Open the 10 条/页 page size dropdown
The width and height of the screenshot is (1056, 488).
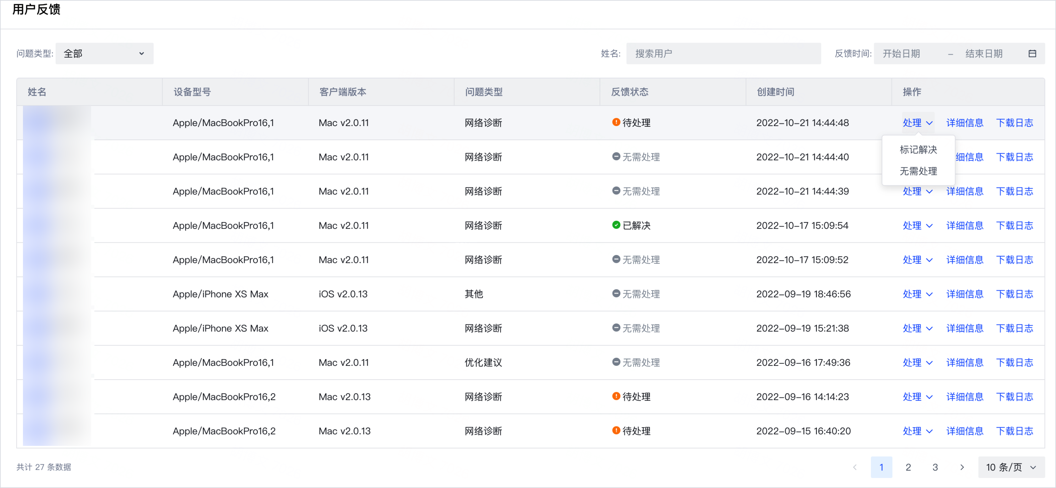point(1011,467)
